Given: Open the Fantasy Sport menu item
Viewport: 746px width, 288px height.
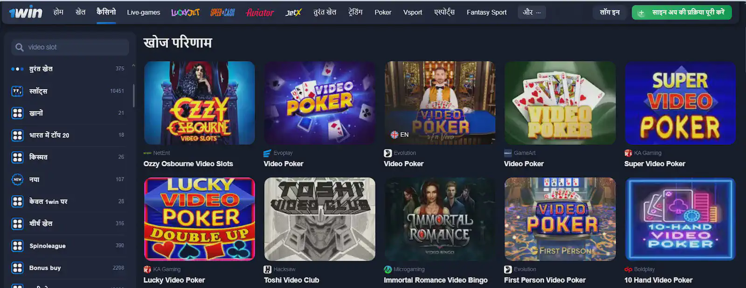Looking at the screenshot, I should [487, 13].
